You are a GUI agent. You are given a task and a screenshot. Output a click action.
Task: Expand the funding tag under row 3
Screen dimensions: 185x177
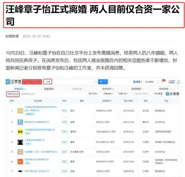[28, 133]
